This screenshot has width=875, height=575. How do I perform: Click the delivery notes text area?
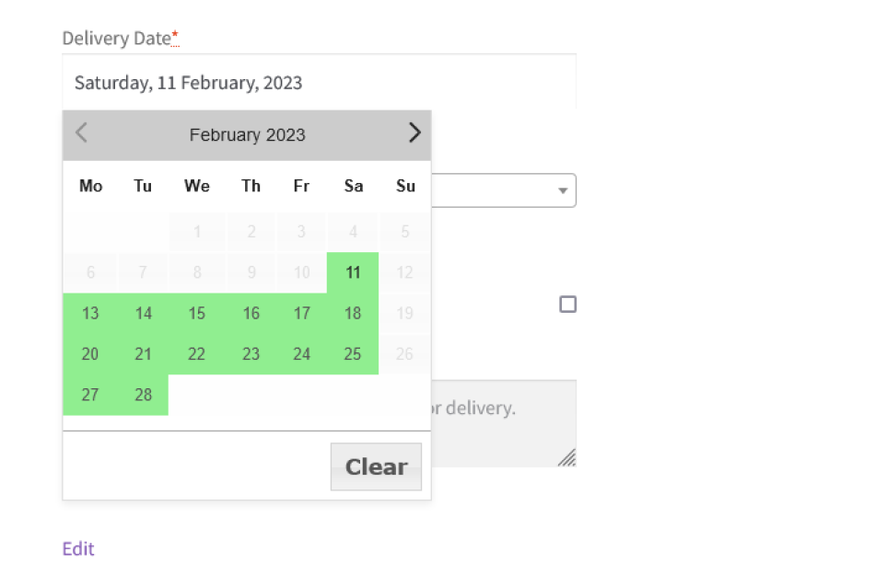click(507, 423)
